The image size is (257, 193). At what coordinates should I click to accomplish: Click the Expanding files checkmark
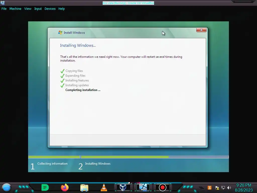click(x=62, y=76)
